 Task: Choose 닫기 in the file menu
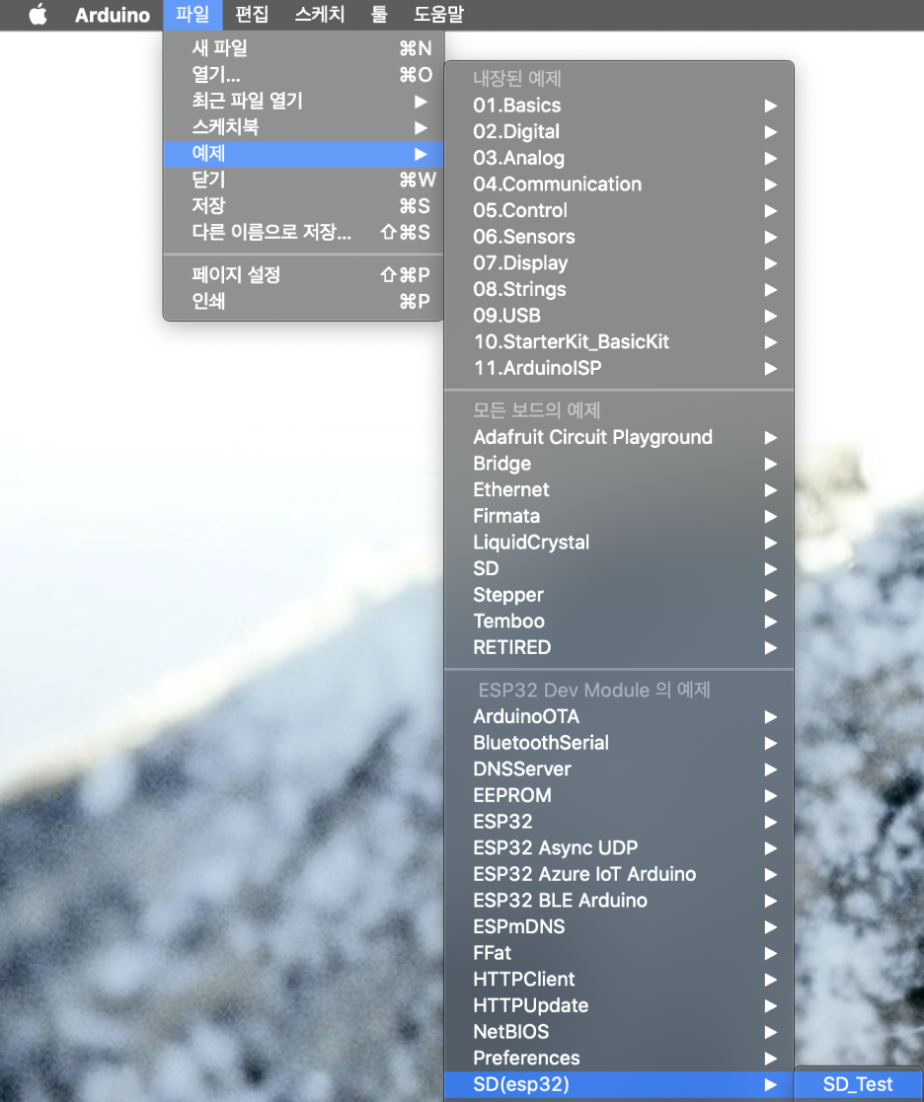[303, 180]
